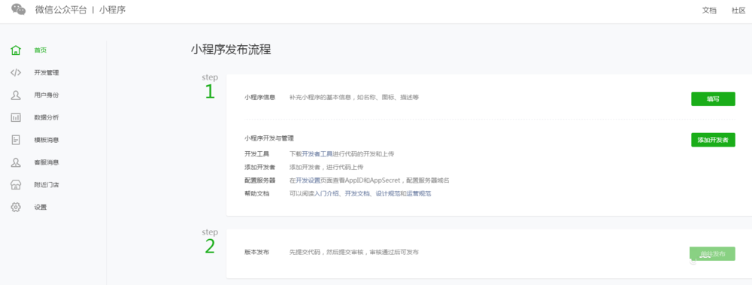The width and height of the screenshot is (752, 285).
Task: Click the 帮助文档 row label
Action: [257, 194]
